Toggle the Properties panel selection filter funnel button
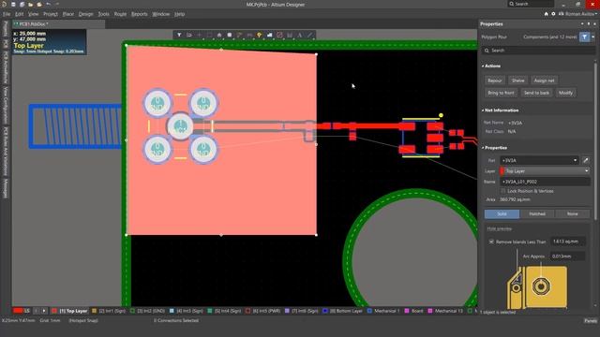Viewport: 600px width, 337px height. pyautogui.click(x=585, y=37)
